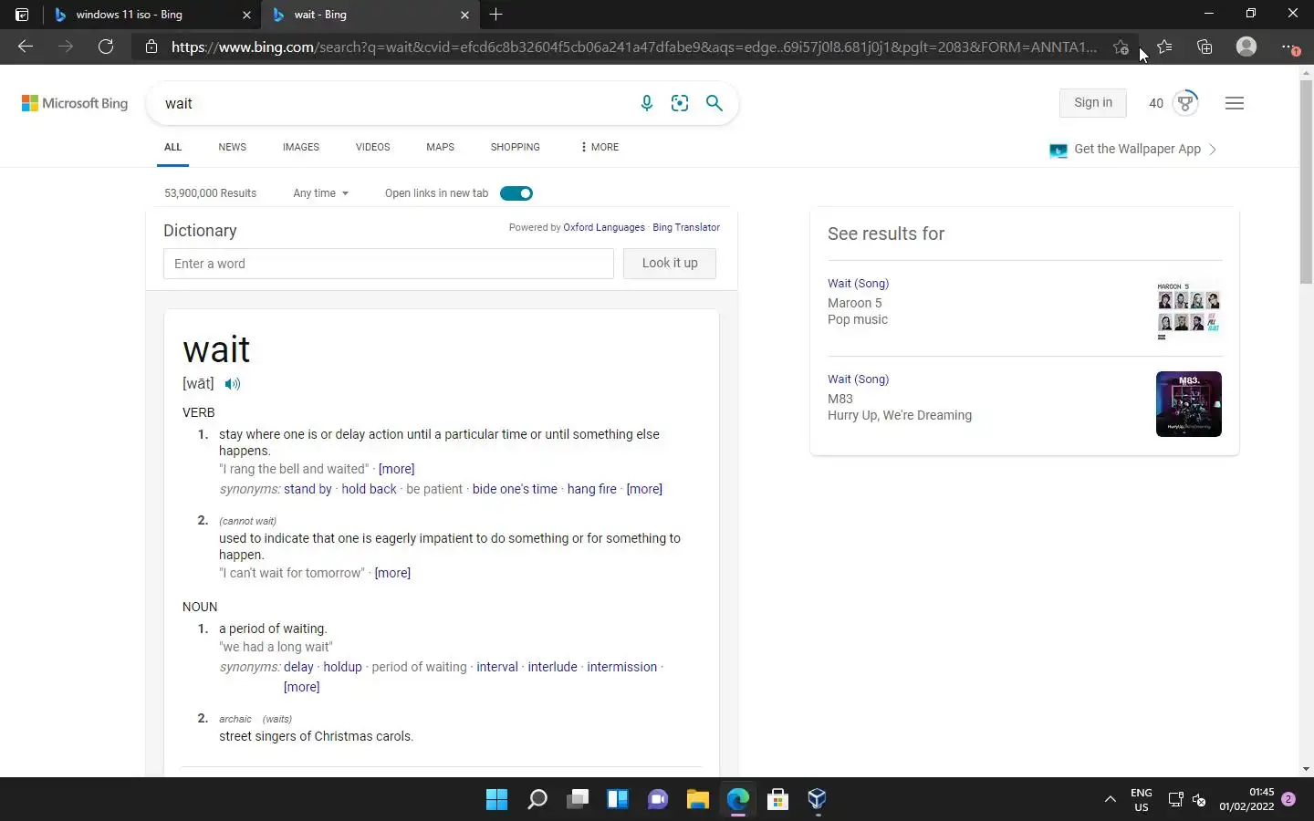Search using an image icon
The image size is (1314, 821).
pyautogui.click(x=680, y=103)
